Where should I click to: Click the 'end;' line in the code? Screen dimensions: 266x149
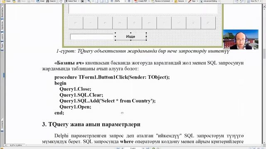[59, 113]
